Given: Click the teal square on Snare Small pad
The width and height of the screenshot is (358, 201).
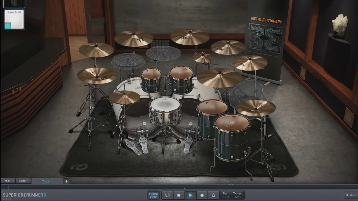Looking at the screenshot, I should click(8, 26).
